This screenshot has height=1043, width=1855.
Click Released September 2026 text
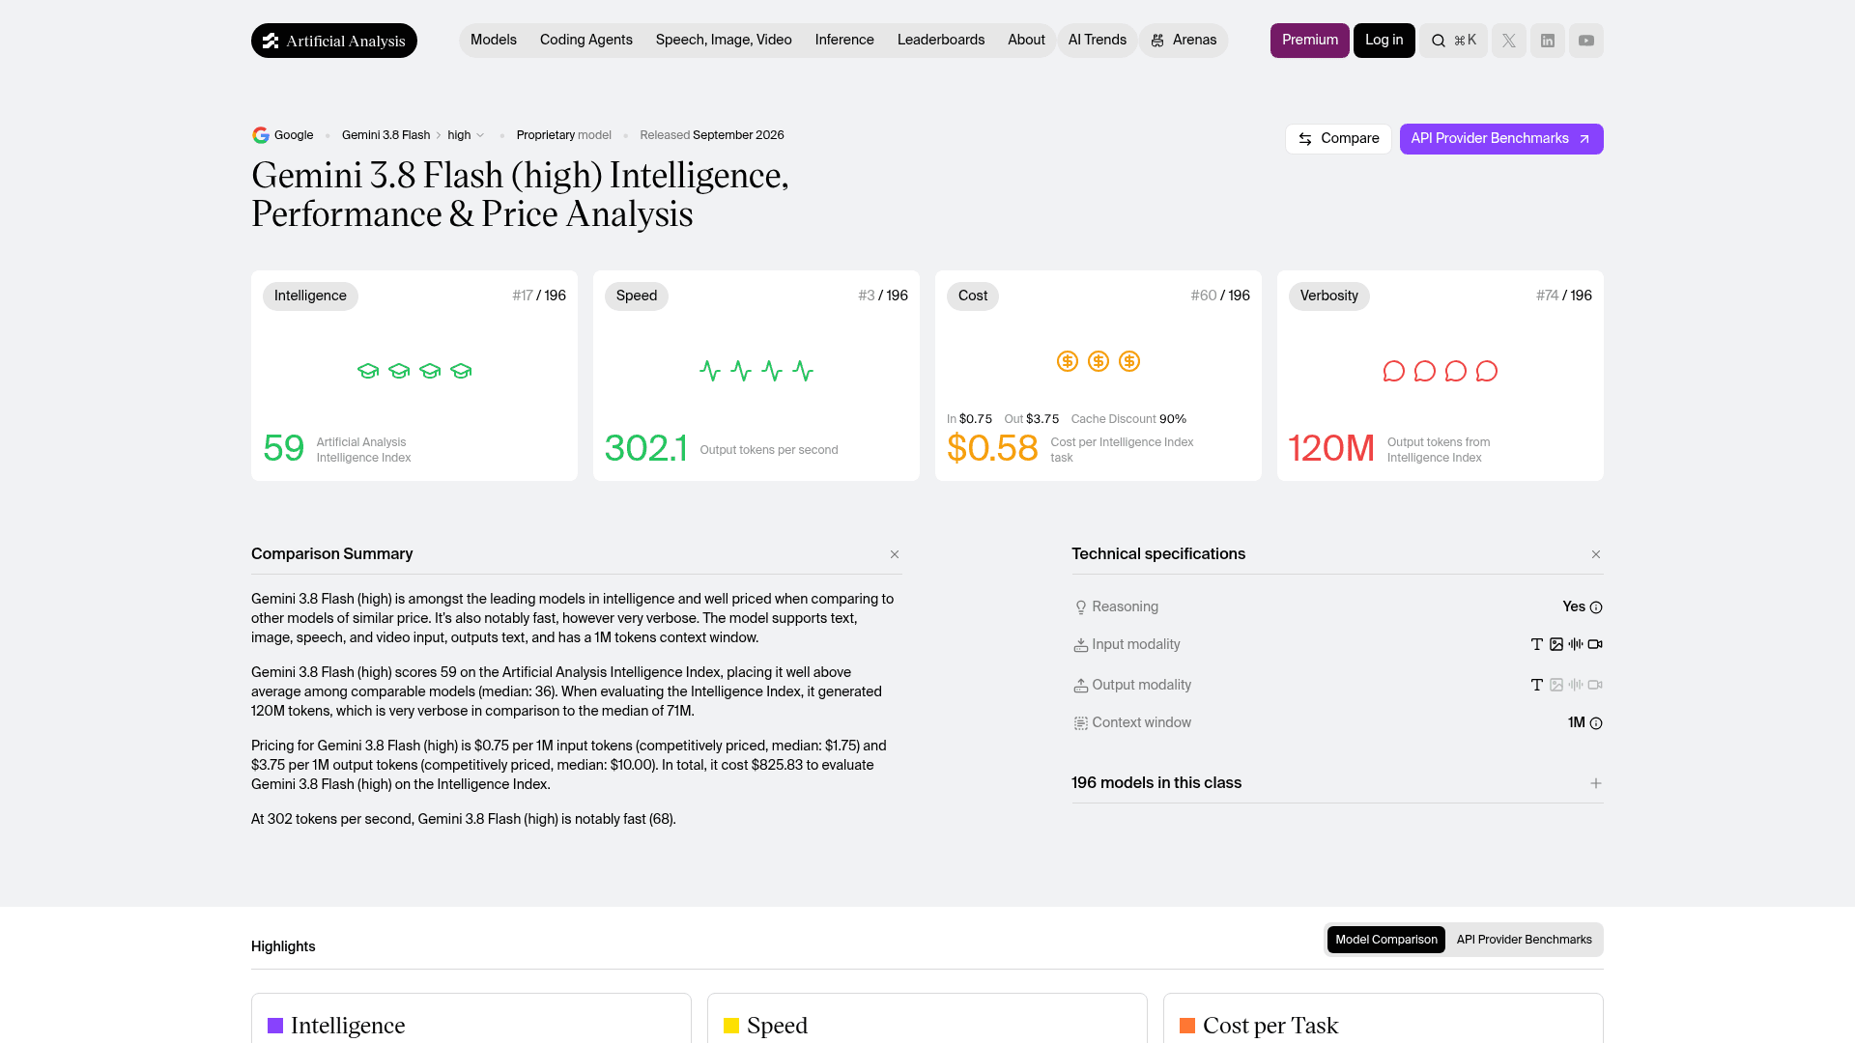[712, 135]
